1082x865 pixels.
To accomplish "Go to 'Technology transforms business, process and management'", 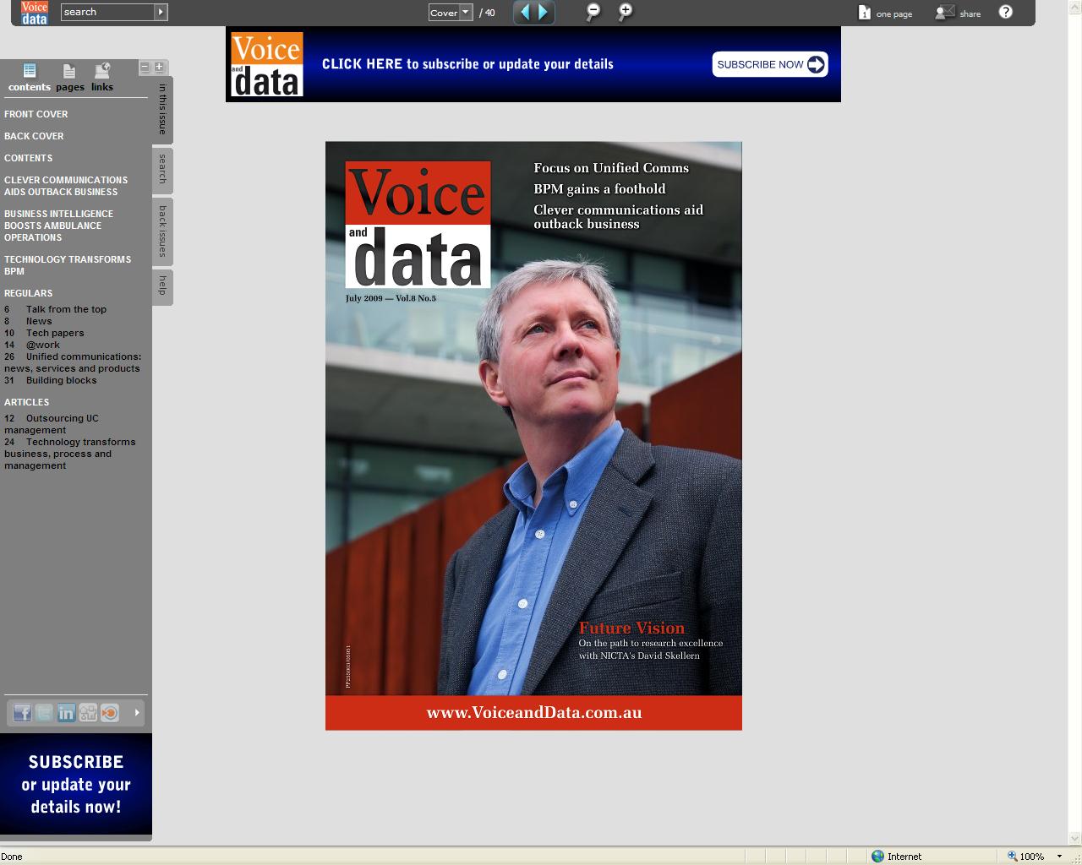I will (70, 454).
